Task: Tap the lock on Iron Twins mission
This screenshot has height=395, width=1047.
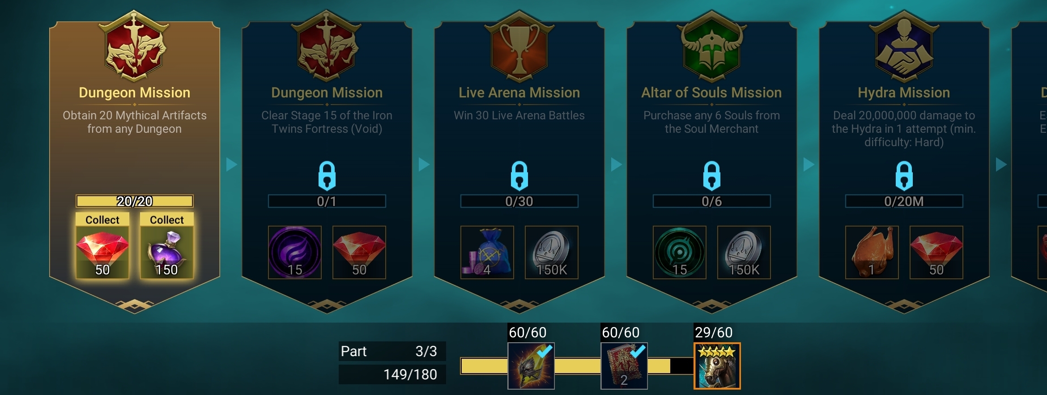Action: [x=327, y=176]
